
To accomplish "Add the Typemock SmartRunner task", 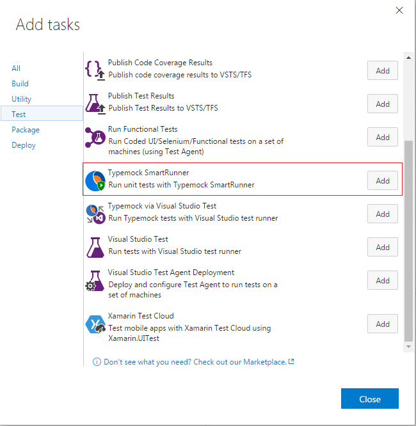I will pyautogui.click(x=382, y=181).
